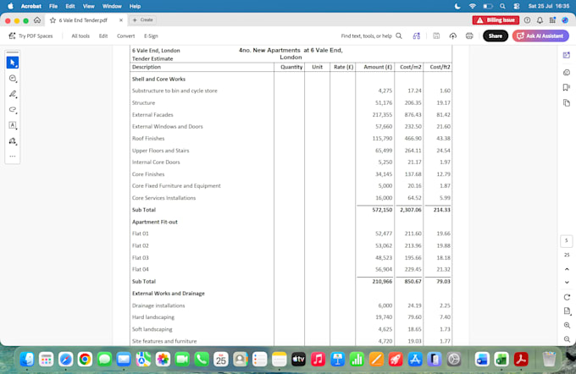Select the add text box tool

pos(13,125)
